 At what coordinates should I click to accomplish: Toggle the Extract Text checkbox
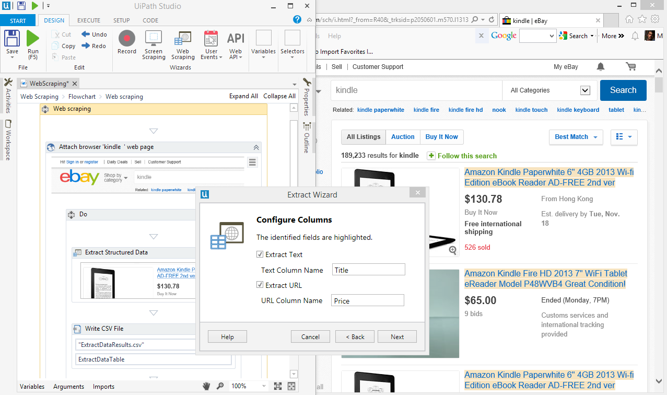pyautogui.click(x=260, y=254)
